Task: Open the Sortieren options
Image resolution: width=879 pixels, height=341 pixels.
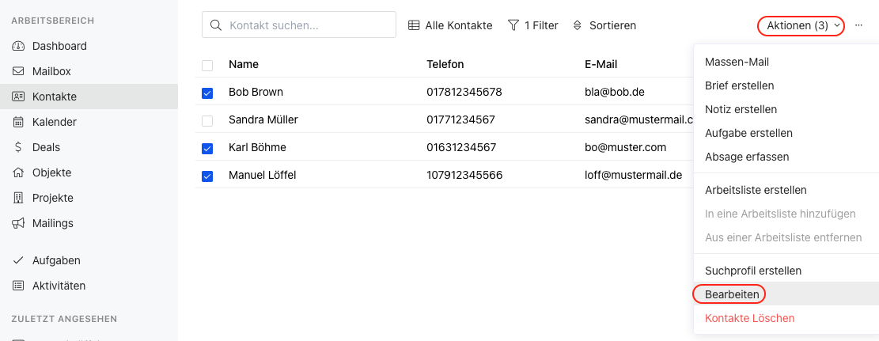Action: [604, 25]
